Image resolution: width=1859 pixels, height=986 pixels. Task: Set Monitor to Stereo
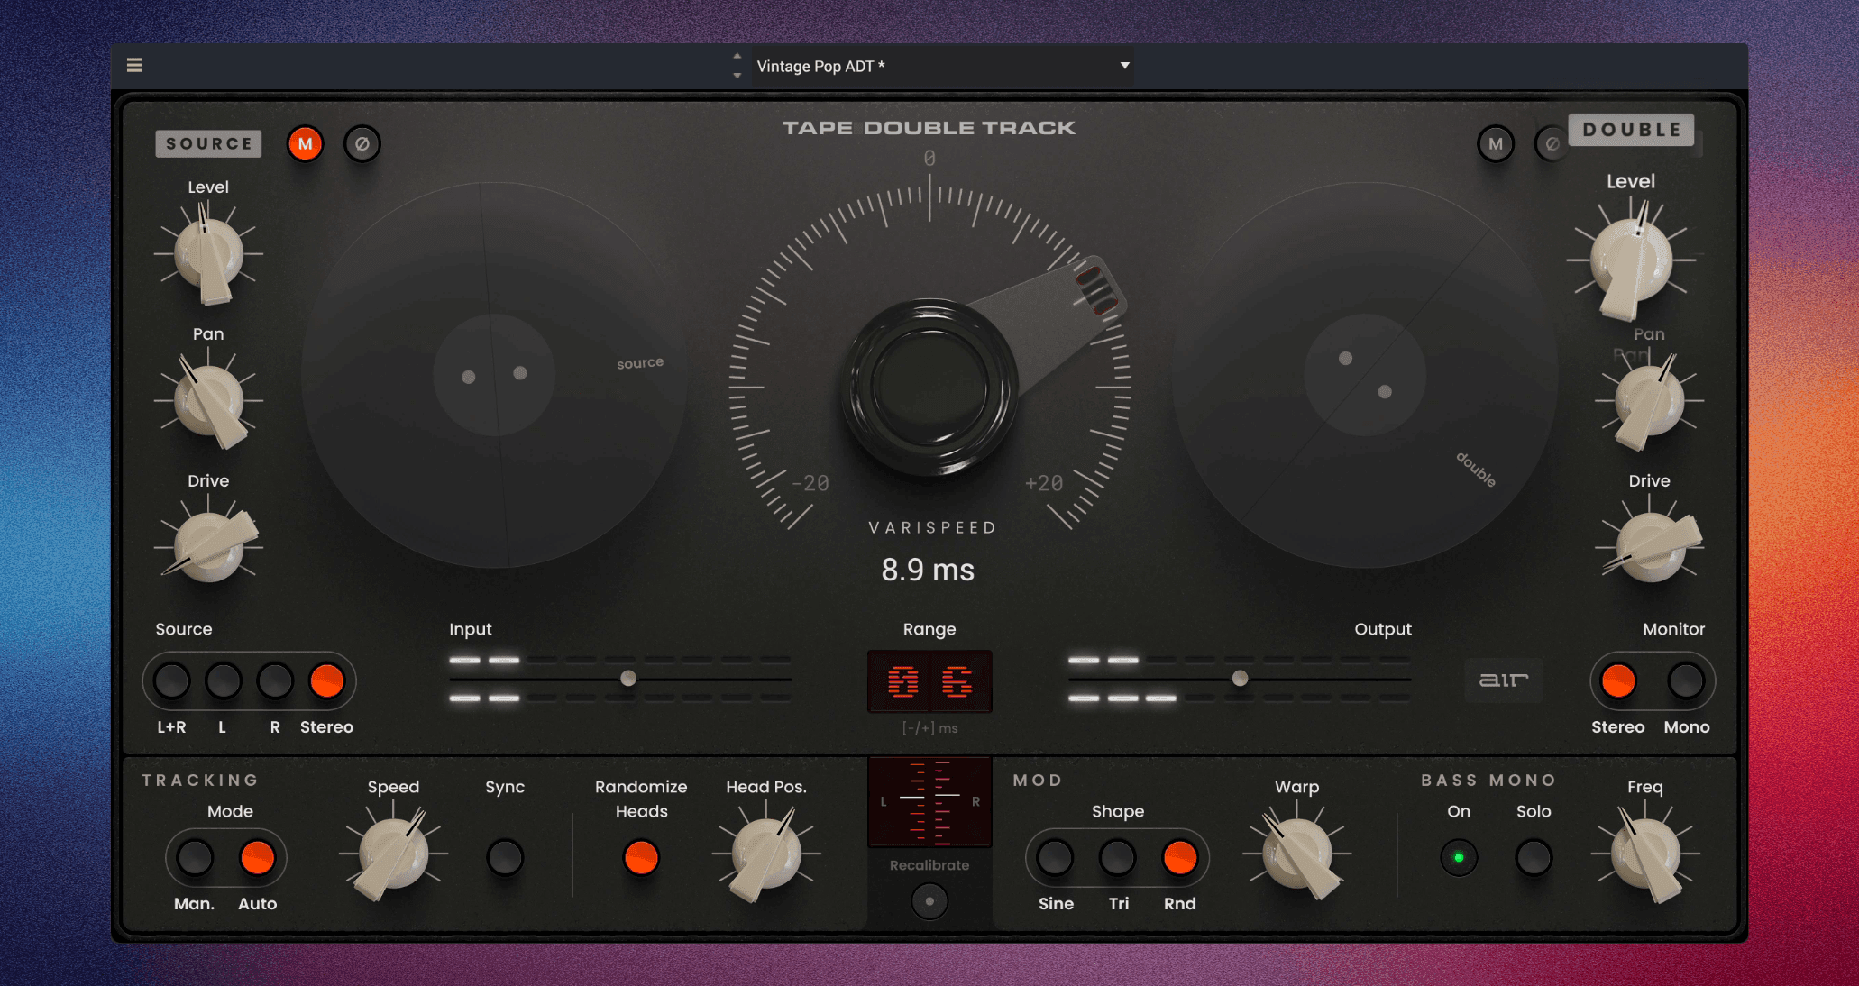(x=1617, y=680)
